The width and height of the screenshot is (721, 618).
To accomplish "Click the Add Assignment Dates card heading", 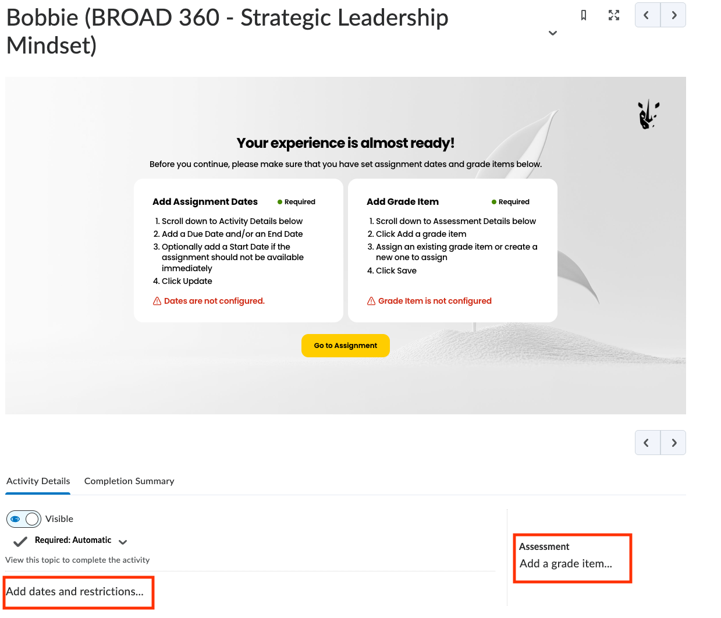I will tap(205, 202).
